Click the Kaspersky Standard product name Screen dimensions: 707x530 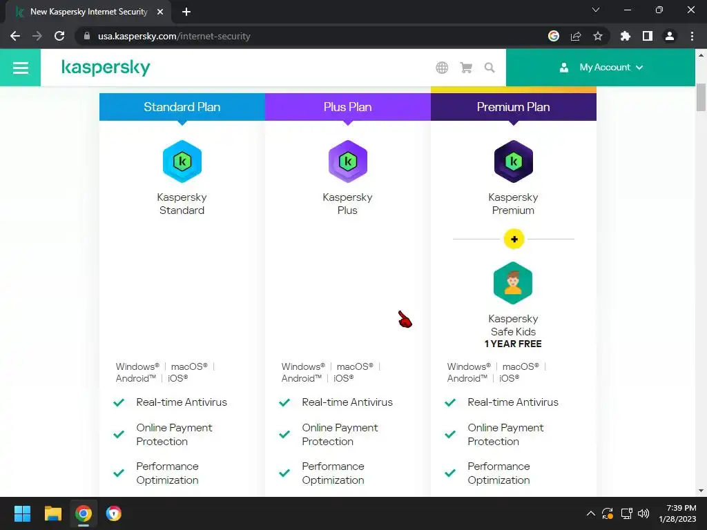coord(182,204)
